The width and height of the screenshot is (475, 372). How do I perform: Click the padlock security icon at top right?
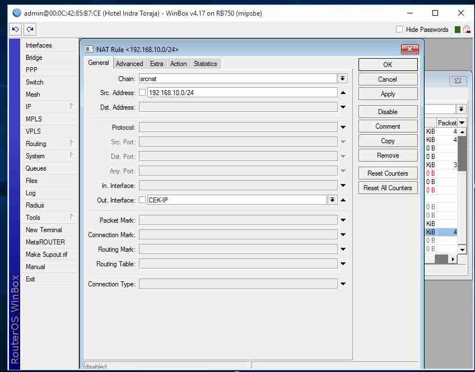[467, 29]
